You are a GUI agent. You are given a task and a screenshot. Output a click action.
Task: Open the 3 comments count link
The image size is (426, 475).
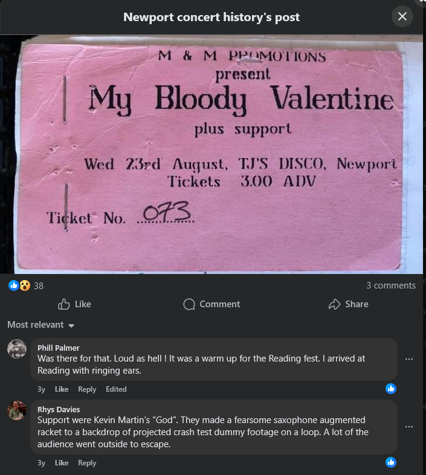pos(390,285)
